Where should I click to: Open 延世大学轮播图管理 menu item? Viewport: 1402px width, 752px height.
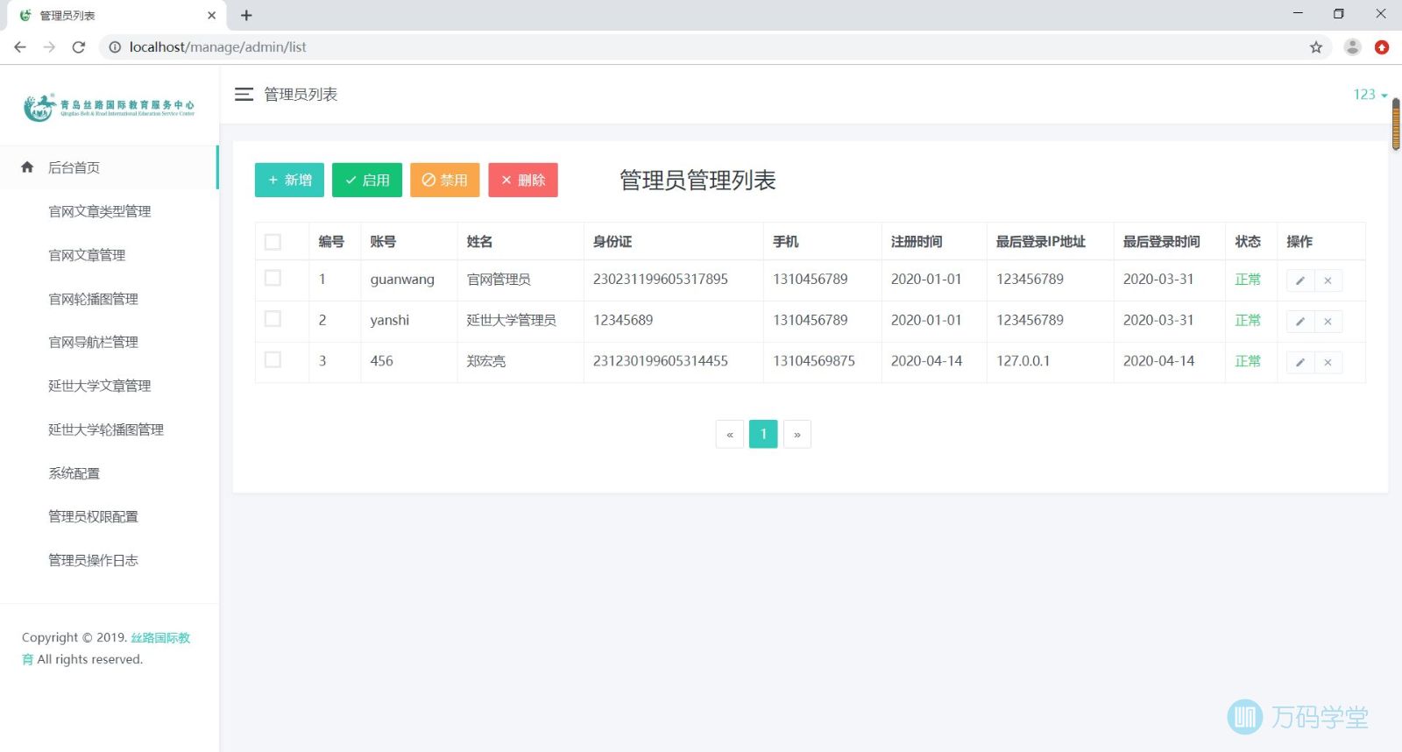[106, 429]
